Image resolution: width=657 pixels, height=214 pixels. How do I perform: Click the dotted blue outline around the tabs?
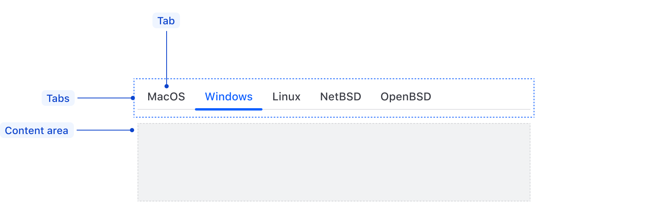click(x=334, y=79)
